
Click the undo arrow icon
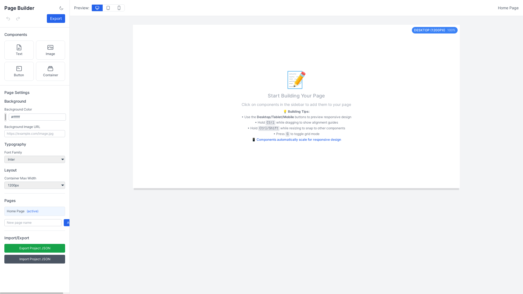8,19
